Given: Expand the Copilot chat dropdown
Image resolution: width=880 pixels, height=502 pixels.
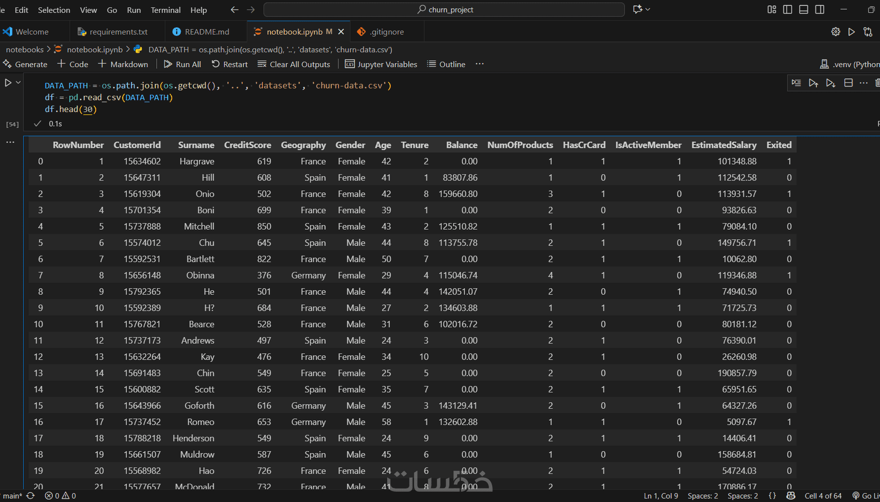Looking at the screenshot, I should coord(648,9).
